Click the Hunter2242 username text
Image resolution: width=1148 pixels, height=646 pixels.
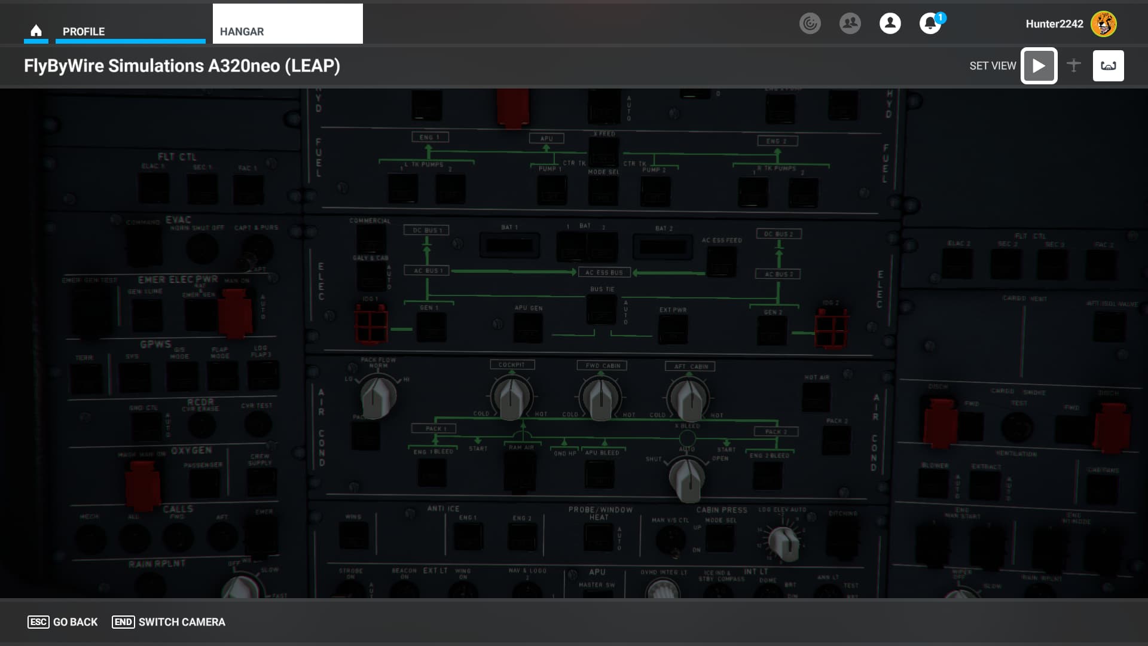(1054, 24)
